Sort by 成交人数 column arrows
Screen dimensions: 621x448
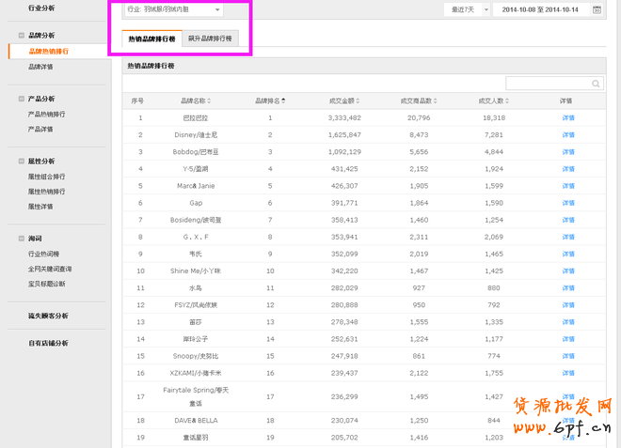[509, 100]
